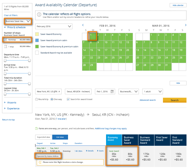The width and height of the screenshot is (194, 168).
Task: Click the info icon beside calendar notice
Action: tap(39, 15)
